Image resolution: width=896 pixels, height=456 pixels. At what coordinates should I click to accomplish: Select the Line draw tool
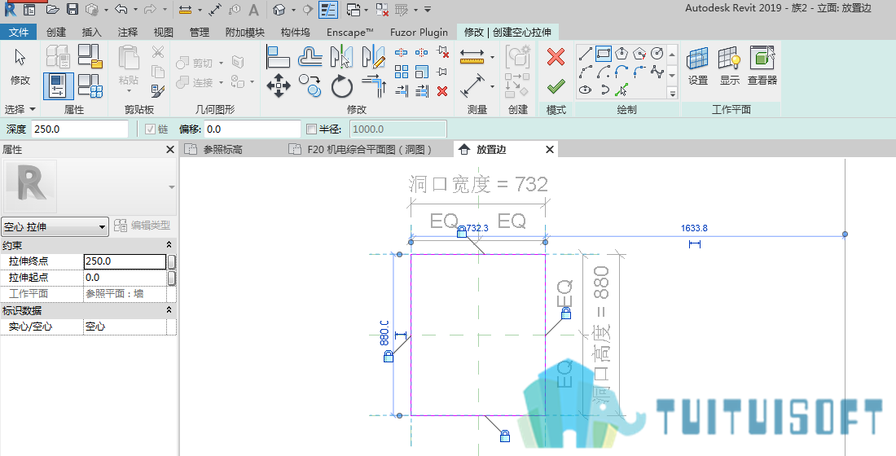(x=585, y=54)
